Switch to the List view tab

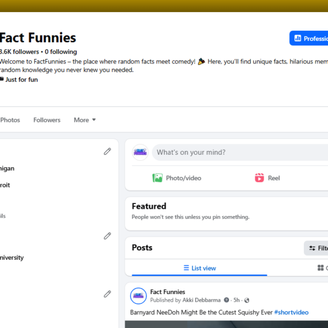tap(200, 268)
